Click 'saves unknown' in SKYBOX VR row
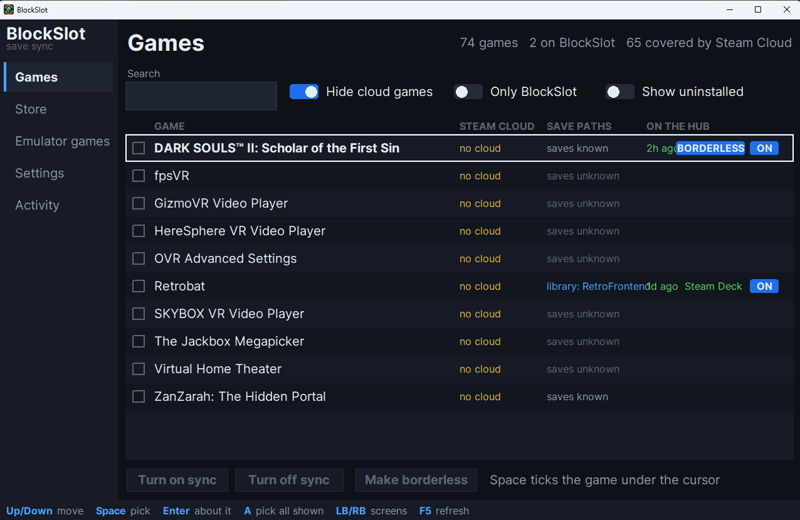800x520 pixels. tap(583, 314)
